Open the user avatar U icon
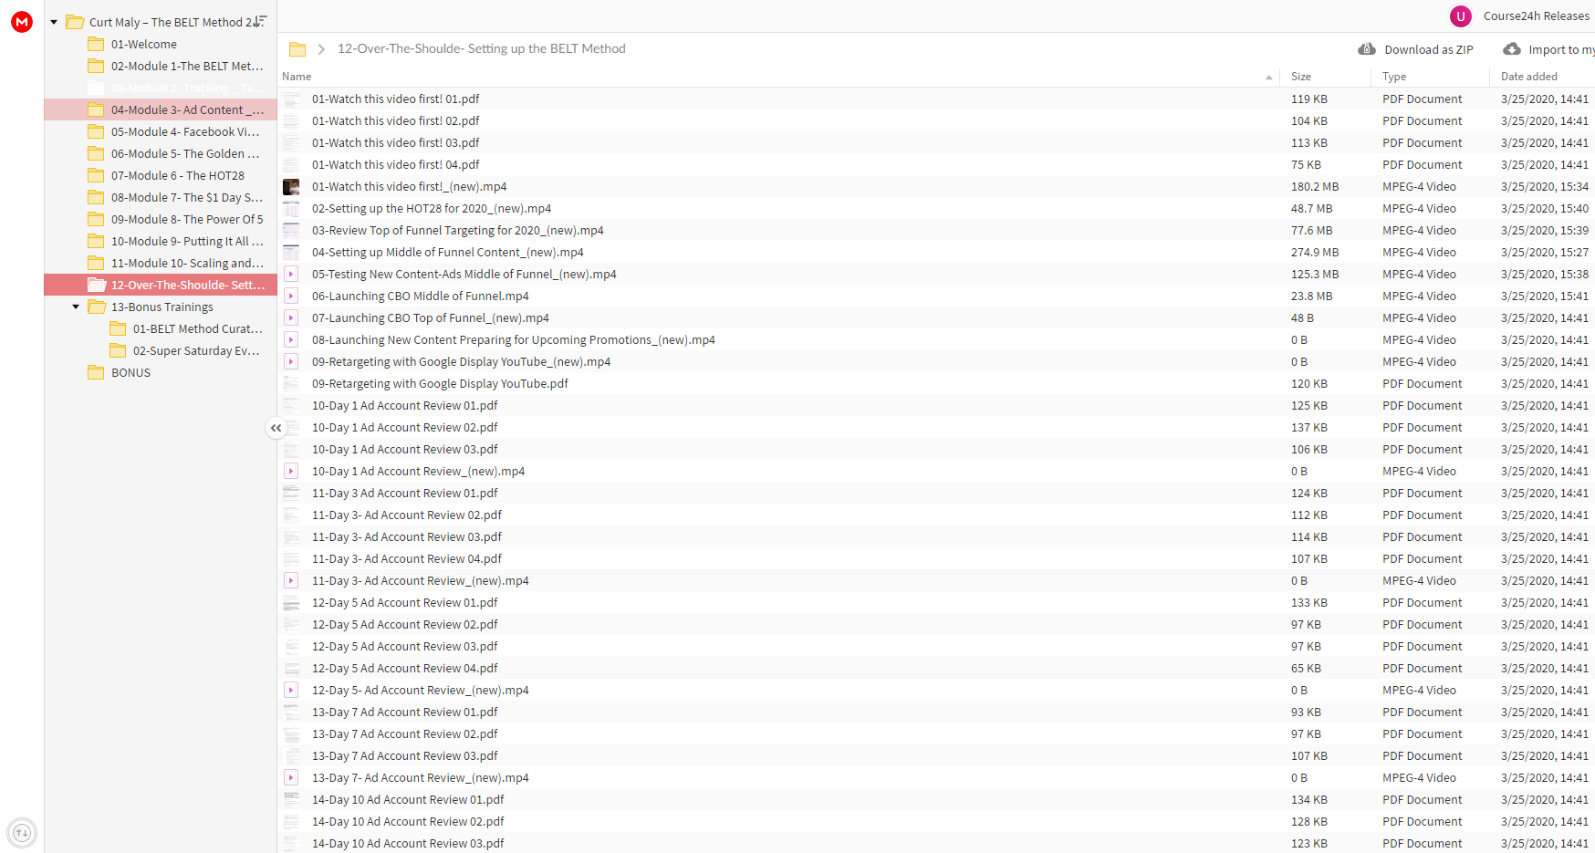The height and width of the screenshot is (853, 1595). (x=1461, y=16)
